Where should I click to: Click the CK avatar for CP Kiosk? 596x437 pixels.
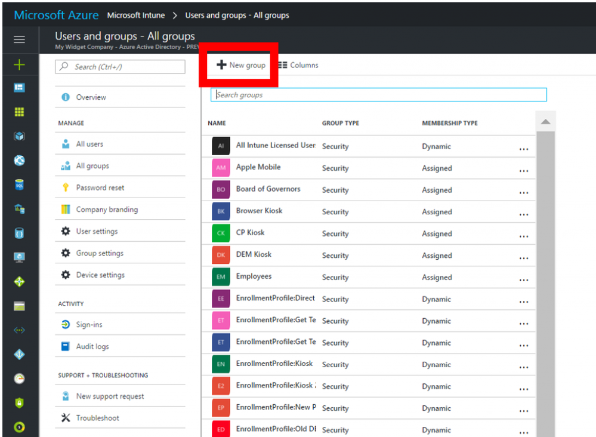[221, 233]
